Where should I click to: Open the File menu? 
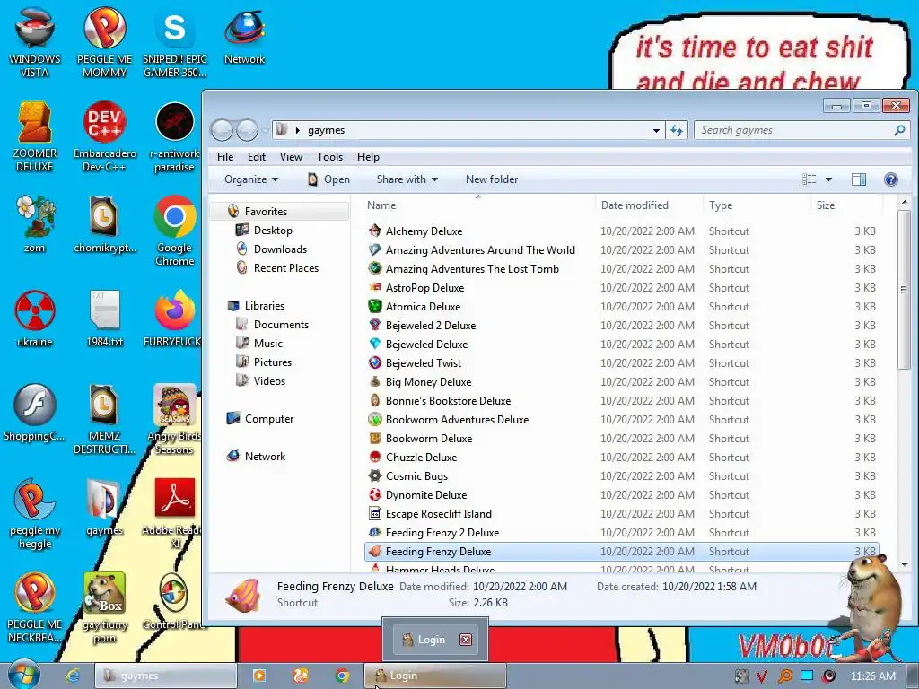225,156
